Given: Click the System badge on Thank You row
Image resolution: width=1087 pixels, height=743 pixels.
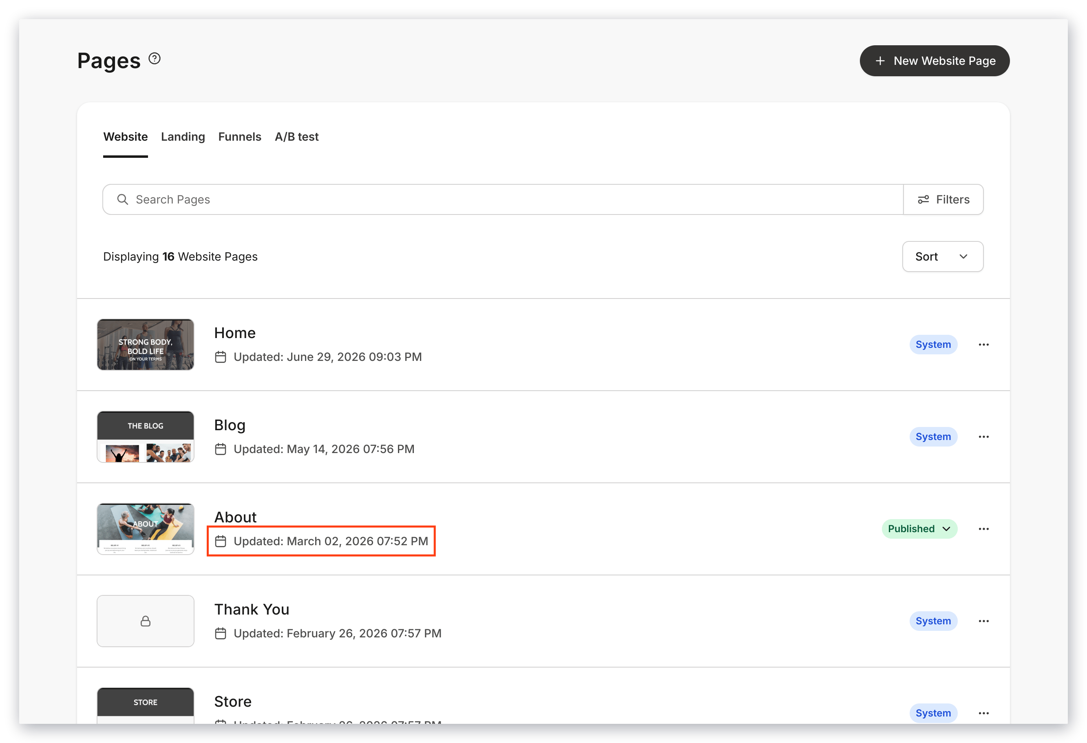Looking at the screenshot, I should (933, 621).
